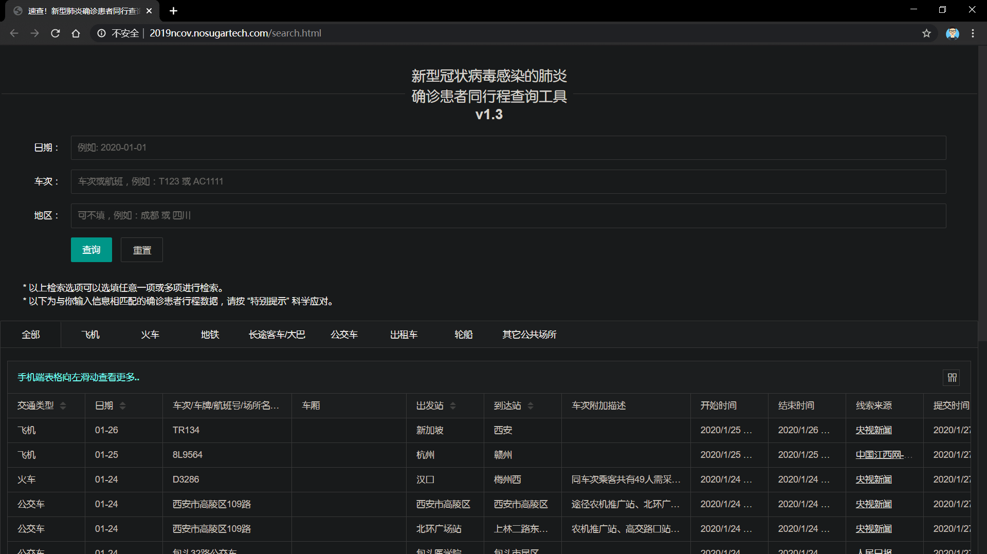
Task: Focus the 车次 input field
Action: click(508, 181)
